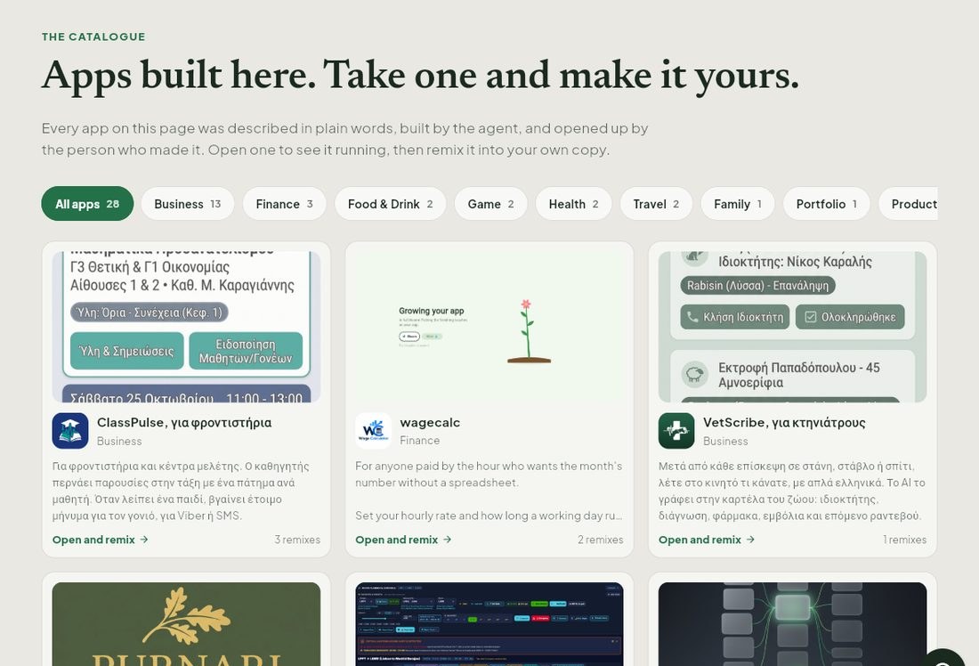Click the 3 remixes count on ClassPulse
The image size is (979, 666).
297,540
